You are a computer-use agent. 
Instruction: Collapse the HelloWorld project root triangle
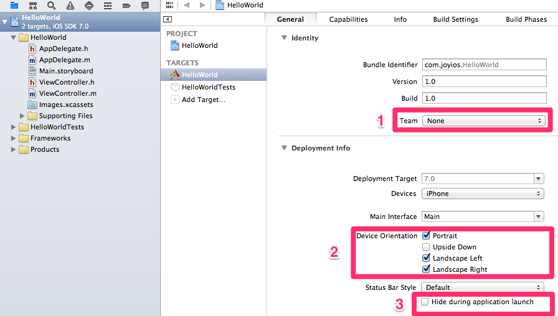pos(4,22)
